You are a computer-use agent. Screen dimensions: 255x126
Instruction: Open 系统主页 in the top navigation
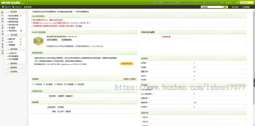(x=210, y=3)
